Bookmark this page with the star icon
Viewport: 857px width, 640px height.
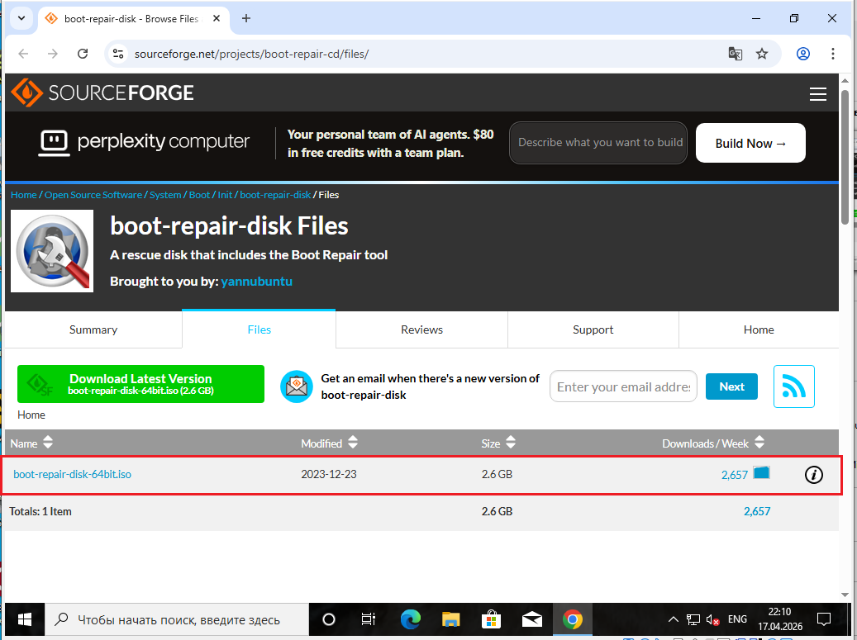click(762, 53)
